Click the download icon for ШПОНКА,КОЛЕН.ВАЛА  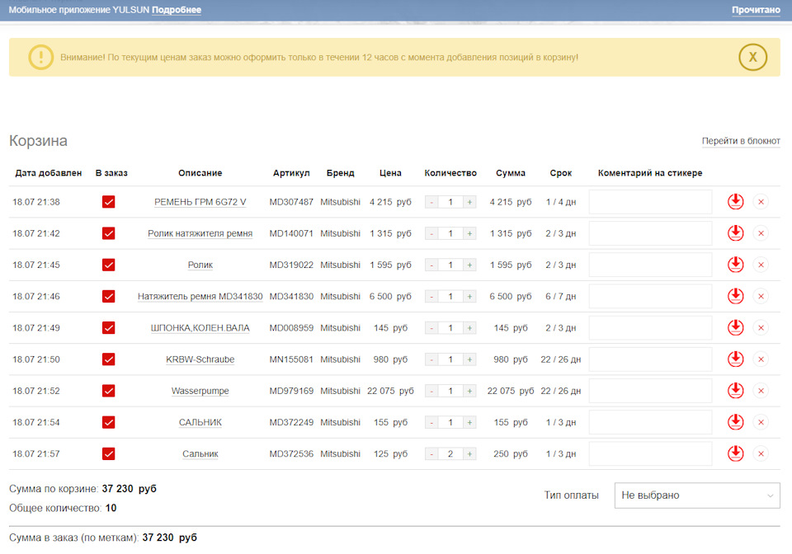click(735, 328)
